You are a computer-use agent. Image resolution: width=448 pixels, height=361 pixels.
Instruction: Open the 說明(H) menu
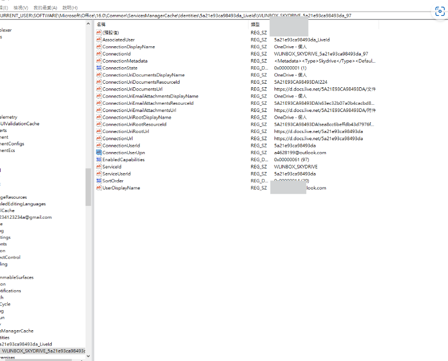pos(70,8)
